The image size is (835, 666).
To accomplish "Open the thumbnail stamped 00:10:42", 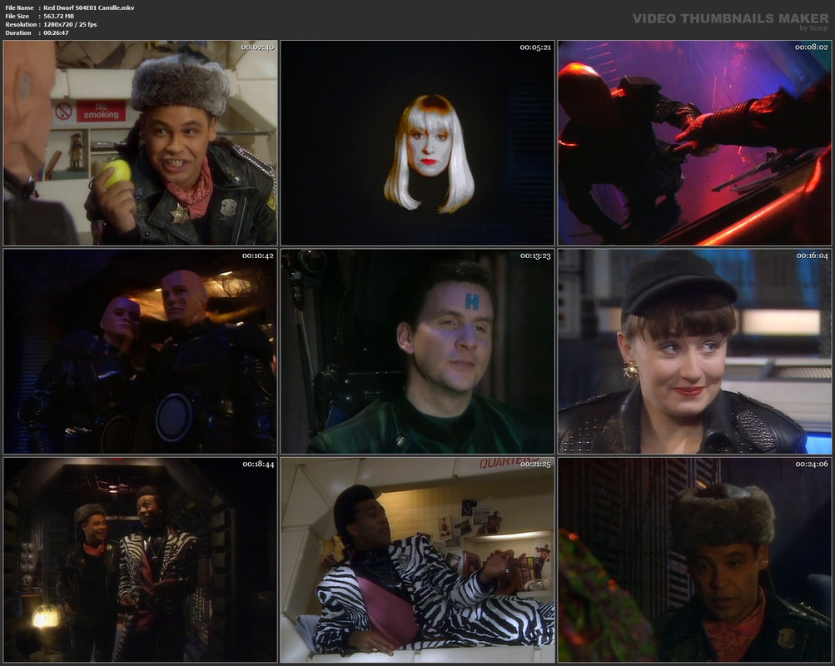I will [x=140, y=351].
